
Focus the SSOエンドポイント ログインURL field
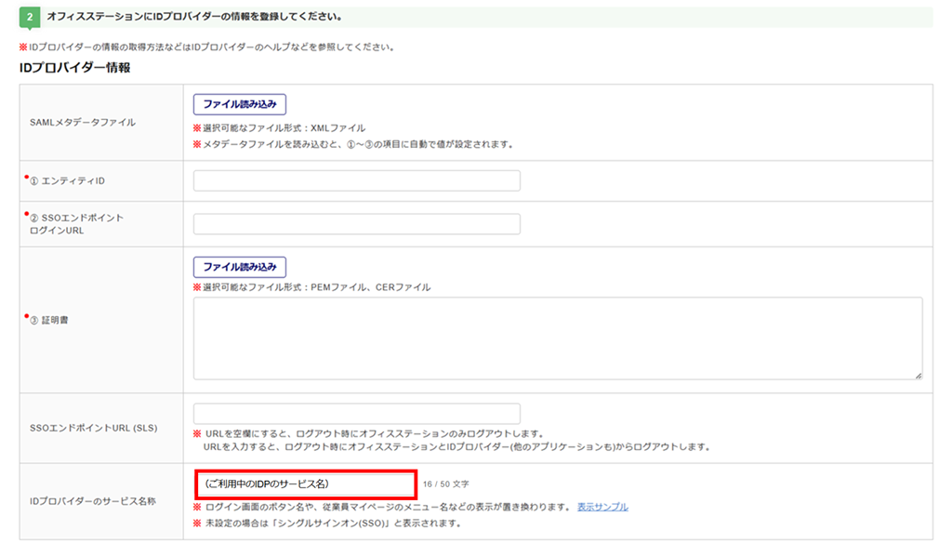357,224
